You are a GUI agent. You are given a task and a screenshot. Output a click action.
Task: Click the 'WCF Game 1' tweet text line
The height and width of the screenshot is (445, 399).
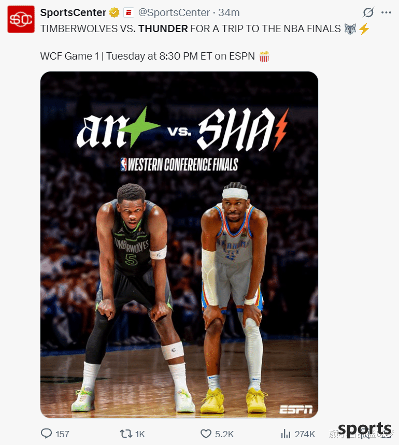point(154,56)
